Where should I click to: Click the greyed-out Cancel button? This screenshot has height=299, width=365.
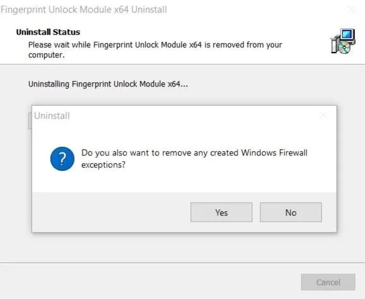click(x=328, y=282)
